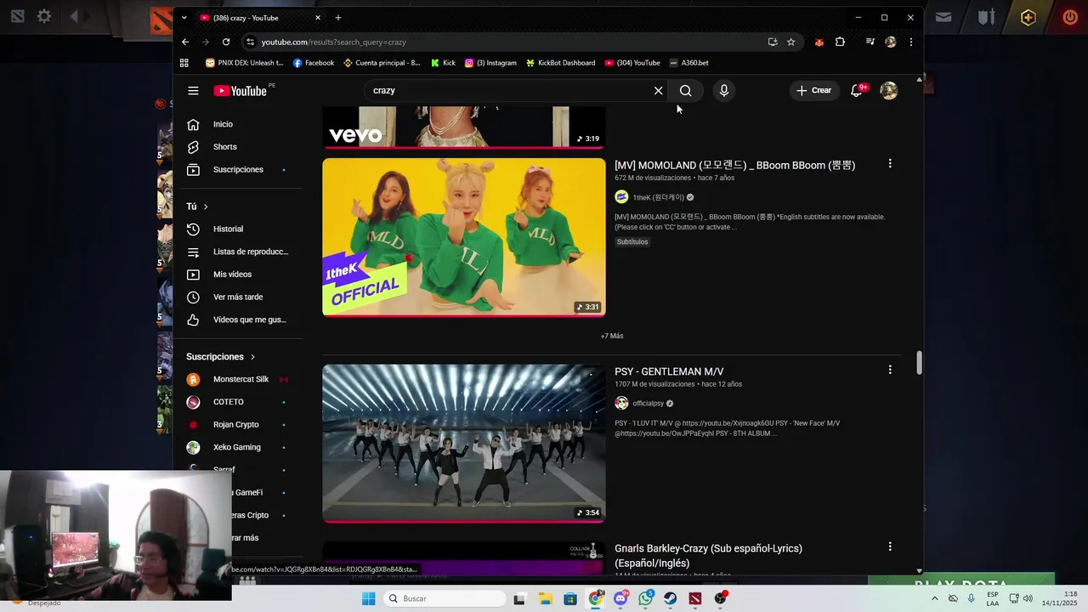This screenshot has width=1088, height=612.
Task: Open Monstercat Silk subscription channel
Action: [241, 379]
